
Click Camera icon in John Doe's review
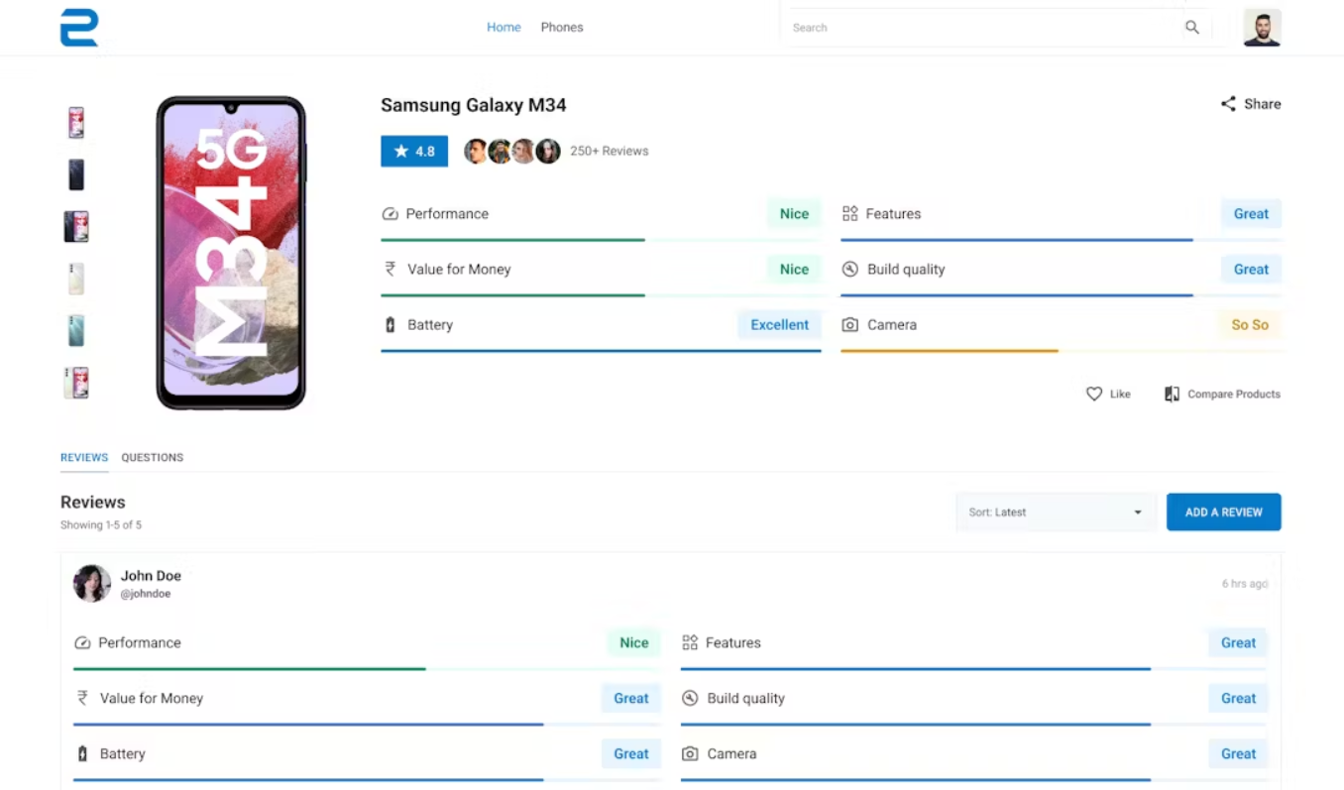[x=690, y=754]
